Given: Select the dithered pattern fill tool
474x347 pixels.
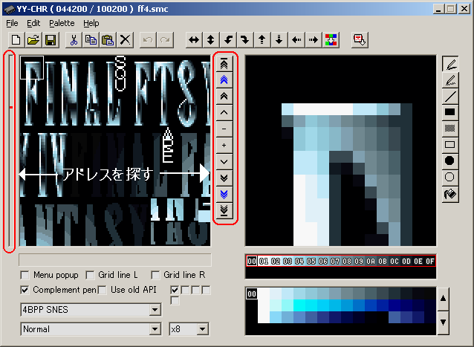Looking at the screenshot, I should [x=450, y=129].
